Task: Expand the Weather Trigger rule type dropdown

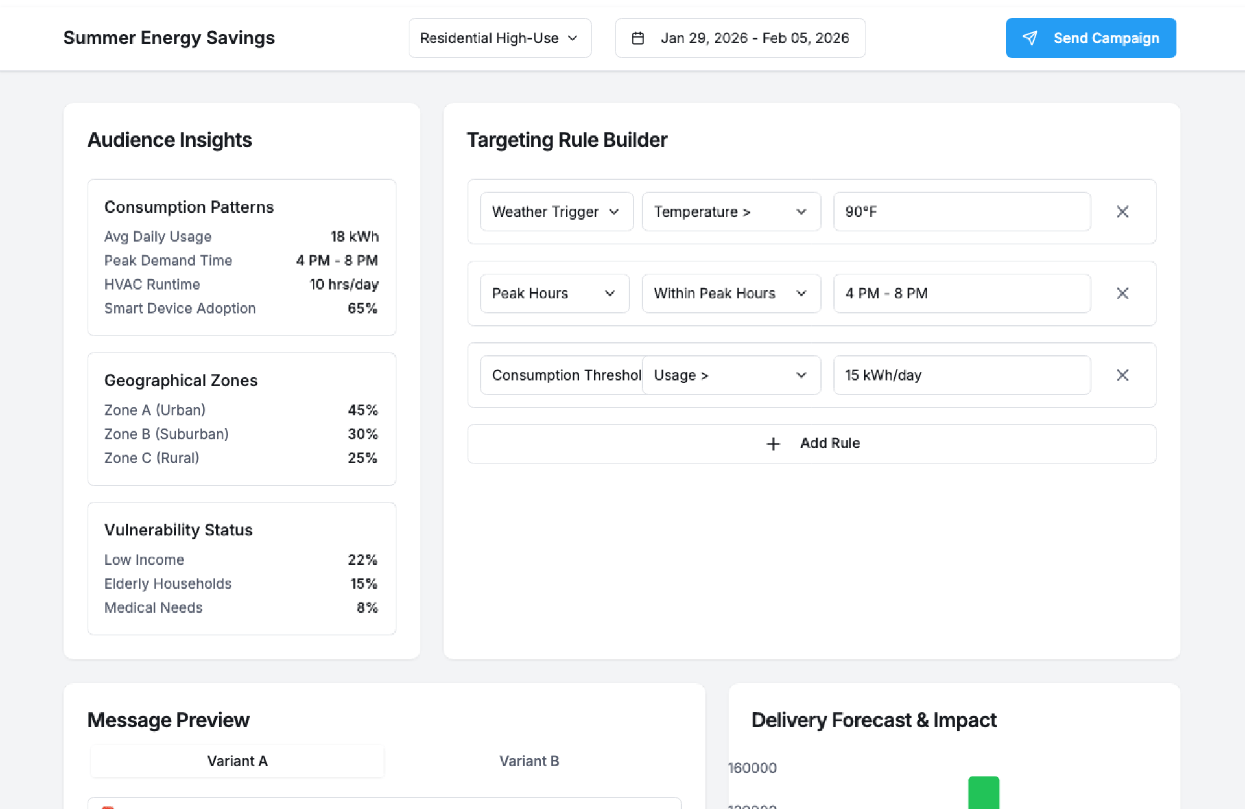Action: point(556,212)
